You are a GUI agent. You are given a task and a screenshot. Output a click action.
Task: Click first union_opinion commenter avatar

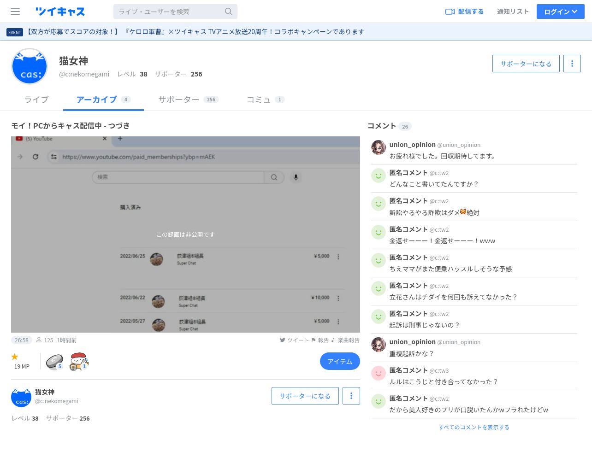pyautogui.click(x=379, y=147)
